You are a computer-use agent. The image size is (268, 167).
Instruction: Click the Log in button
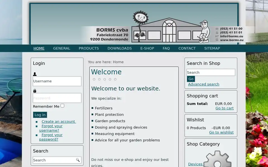(40, 115)
